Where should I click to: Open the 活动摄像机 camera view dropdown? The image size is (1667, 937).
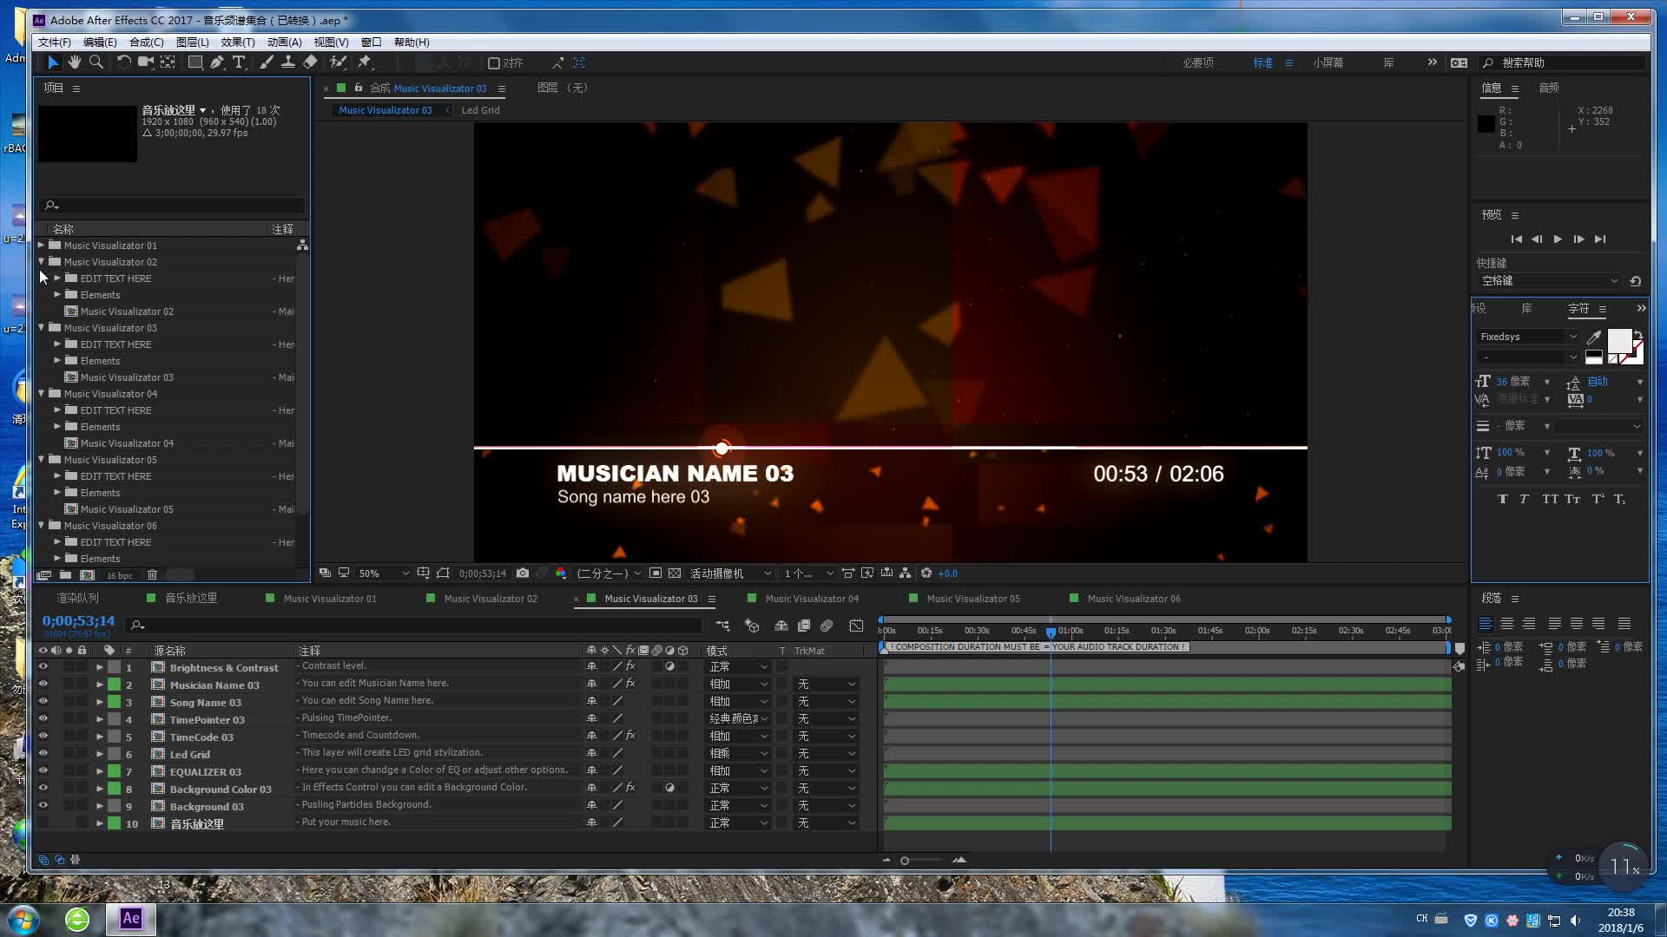pyautogui.click(x=729, y=573)
